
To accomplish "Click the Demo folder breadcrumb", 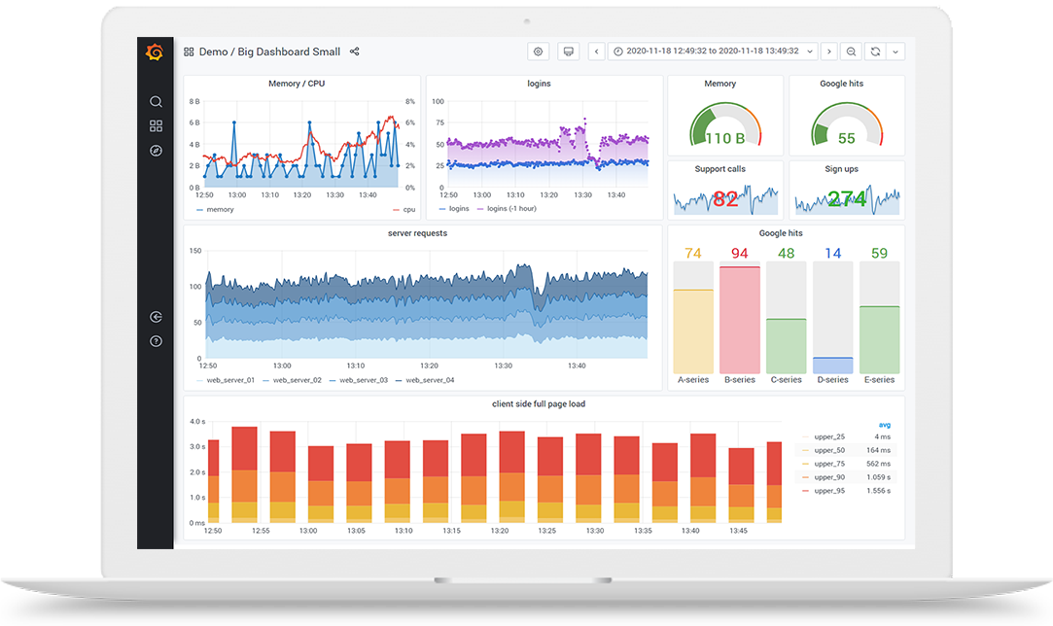I will coord(214,52).
